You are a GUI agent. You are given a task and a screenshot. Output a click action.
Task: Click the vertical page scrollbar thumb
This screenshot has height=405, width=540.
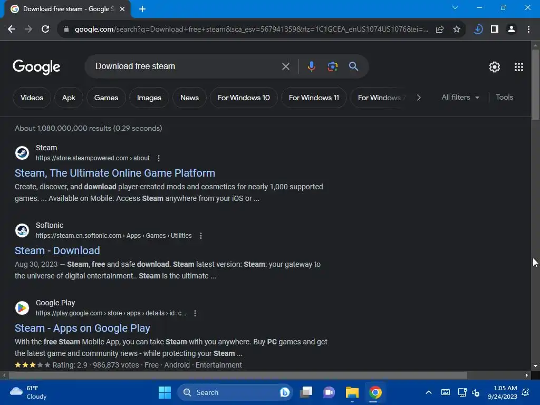[535, 85]
